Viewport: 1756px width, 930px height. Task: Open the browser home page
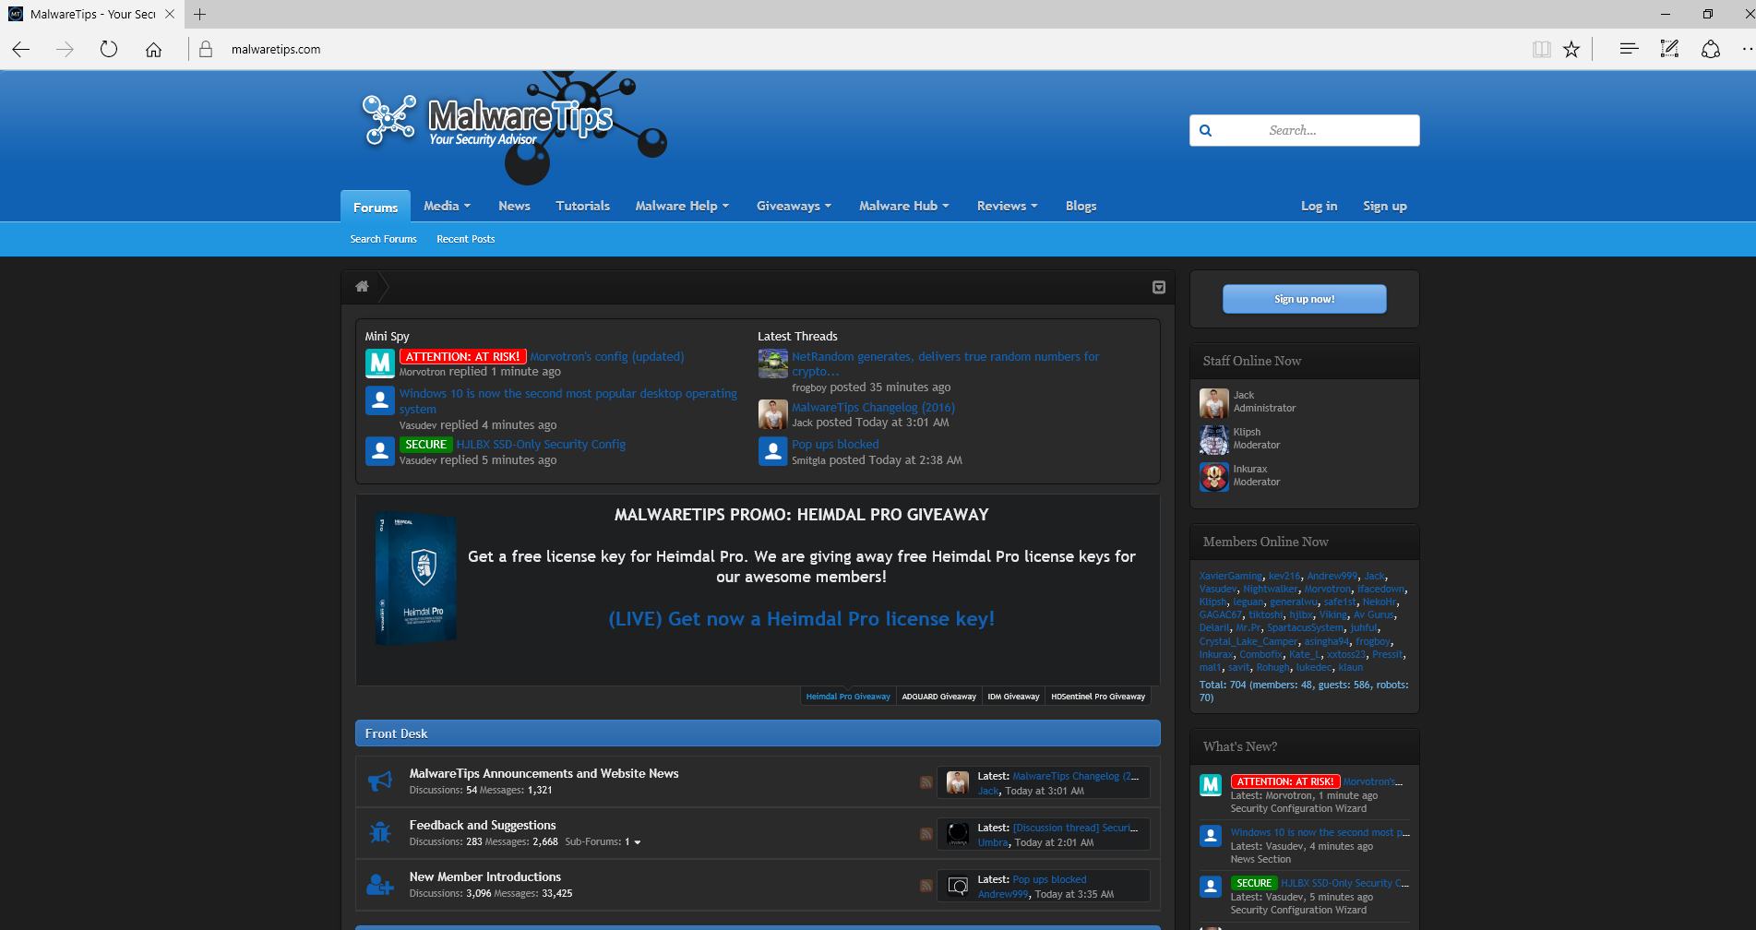pyautogui.click(x=153, y=50)
